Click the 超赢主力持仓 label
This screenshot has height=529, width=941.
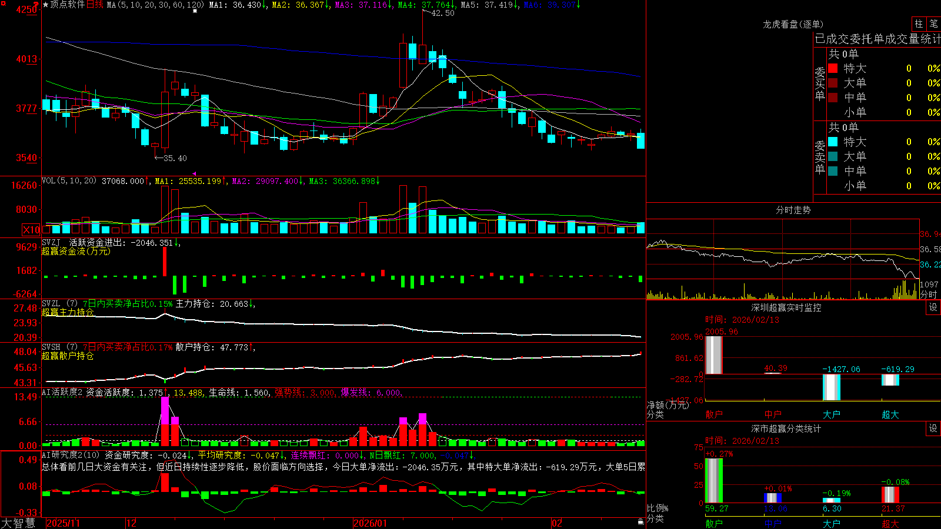click(x=68, y=312)
